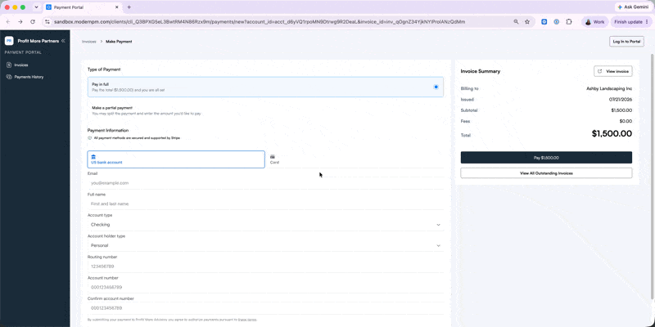Open the these terms link
The height and width of the screenshot is (327, 655).
(x=247, y=320)
